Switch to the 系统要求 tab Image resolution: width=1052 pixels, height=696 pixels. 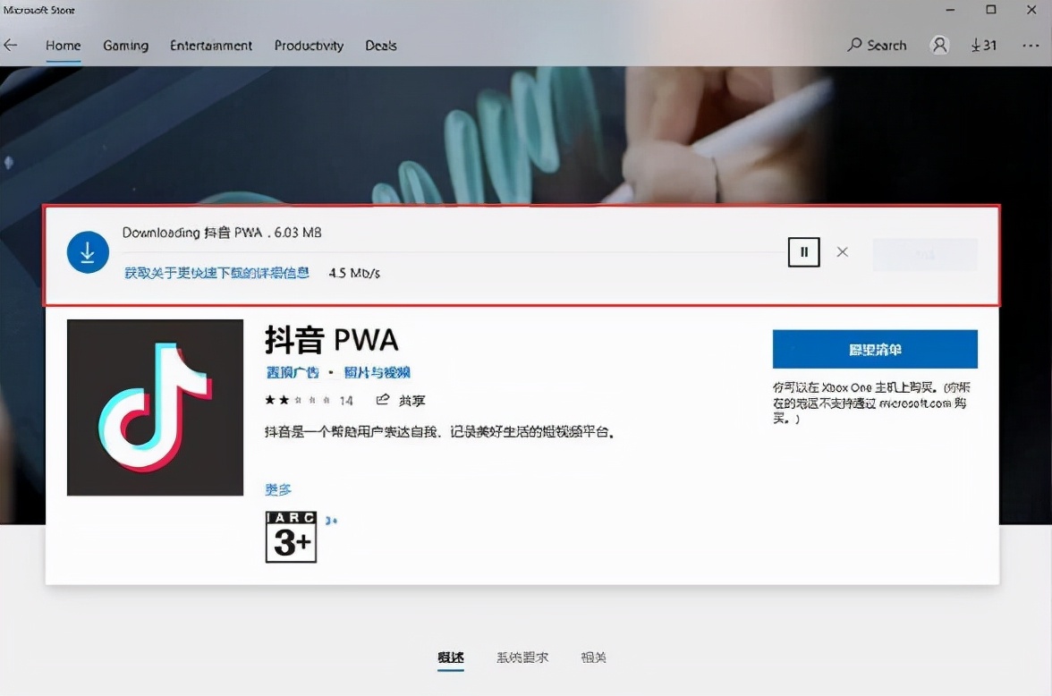pos(522,657)
